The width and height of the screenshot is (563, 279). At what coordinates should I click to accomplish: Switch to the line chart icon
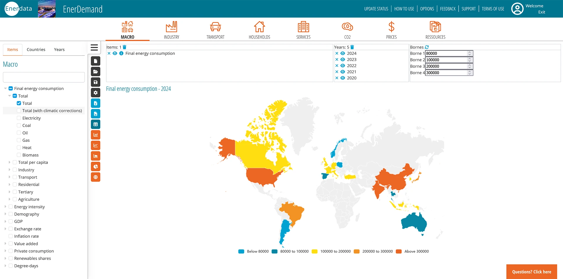tap(96, 145)
